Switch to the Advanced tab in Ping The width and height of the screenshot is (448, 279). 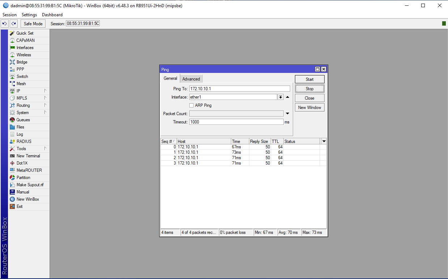click(x=191, y=79)
